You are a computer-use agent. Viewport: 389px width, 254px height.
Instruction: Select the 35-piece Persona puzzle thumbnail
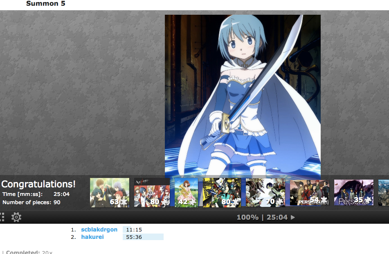tap(354, 193)
